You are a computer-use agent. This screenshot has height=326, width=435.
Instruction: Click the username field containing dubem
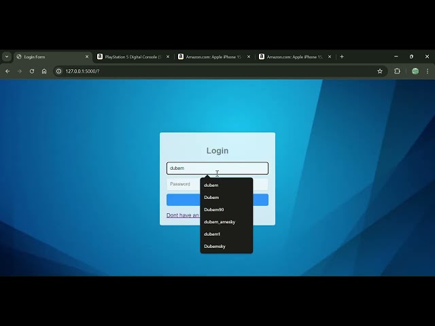coord(217,168)
